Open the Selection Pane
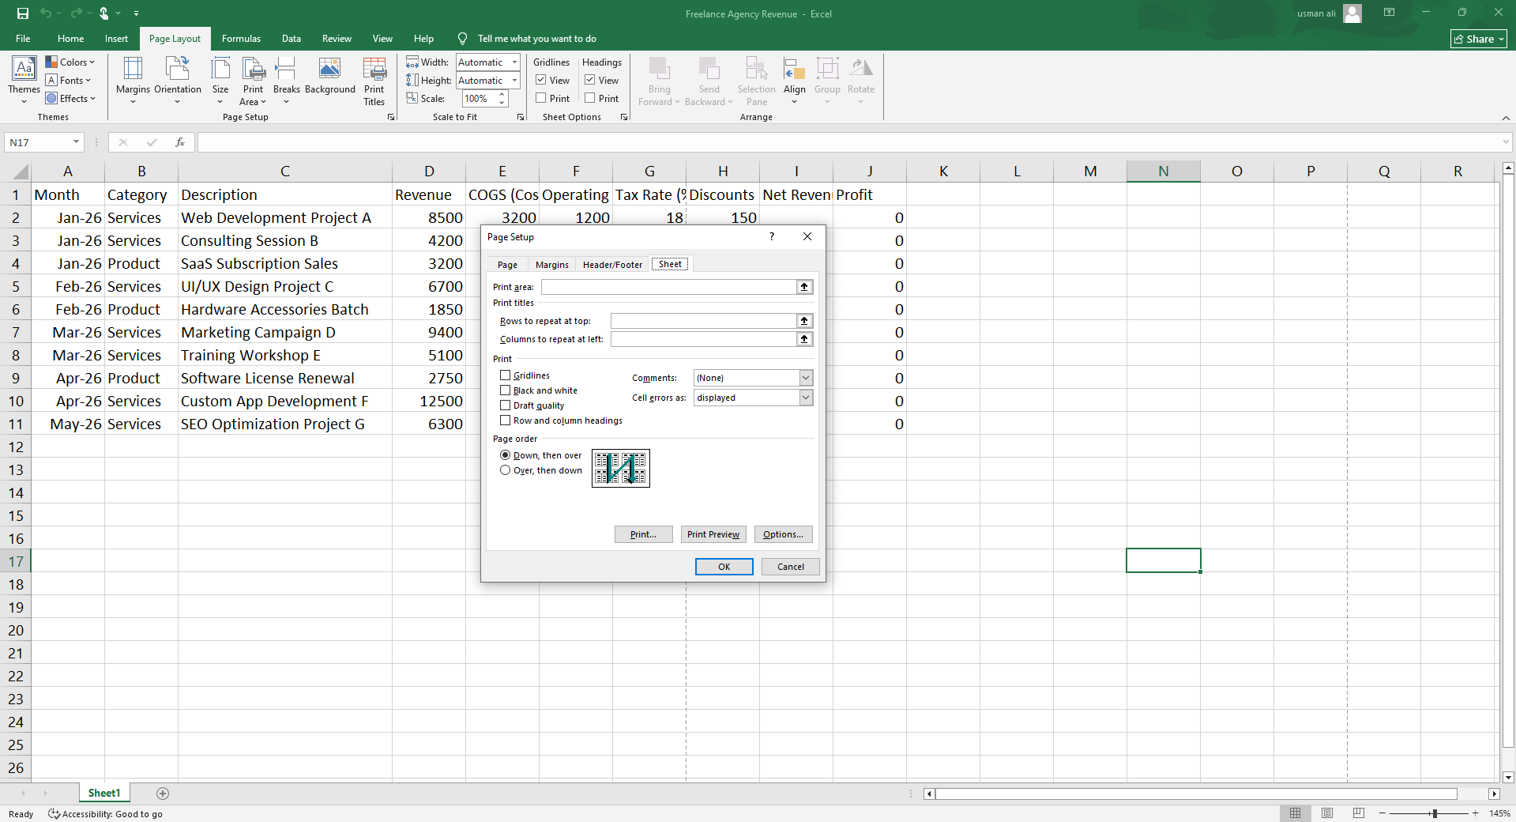The image size is (1516, 822). click(757, 81)
